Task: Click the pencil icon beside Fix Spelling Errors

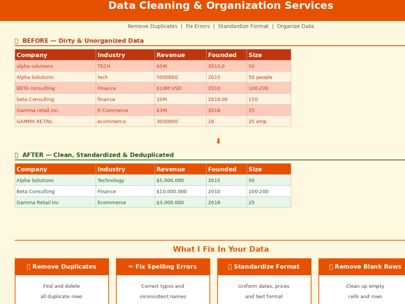Action: (131, 267)
